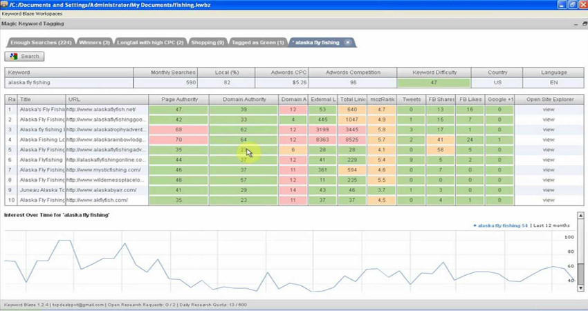This screenshot has width=588, height=311.
Task: Click the Language value EN
Action: tap(553, 82)
